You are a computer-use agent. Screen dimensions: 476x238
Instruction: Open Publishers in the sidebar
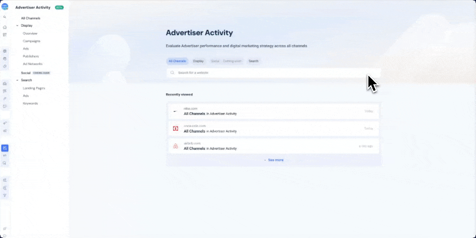tap(31, 56)
